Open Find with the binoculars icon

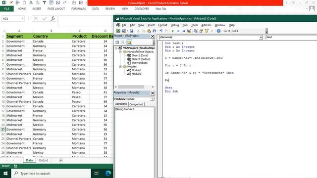coord(154,31)
